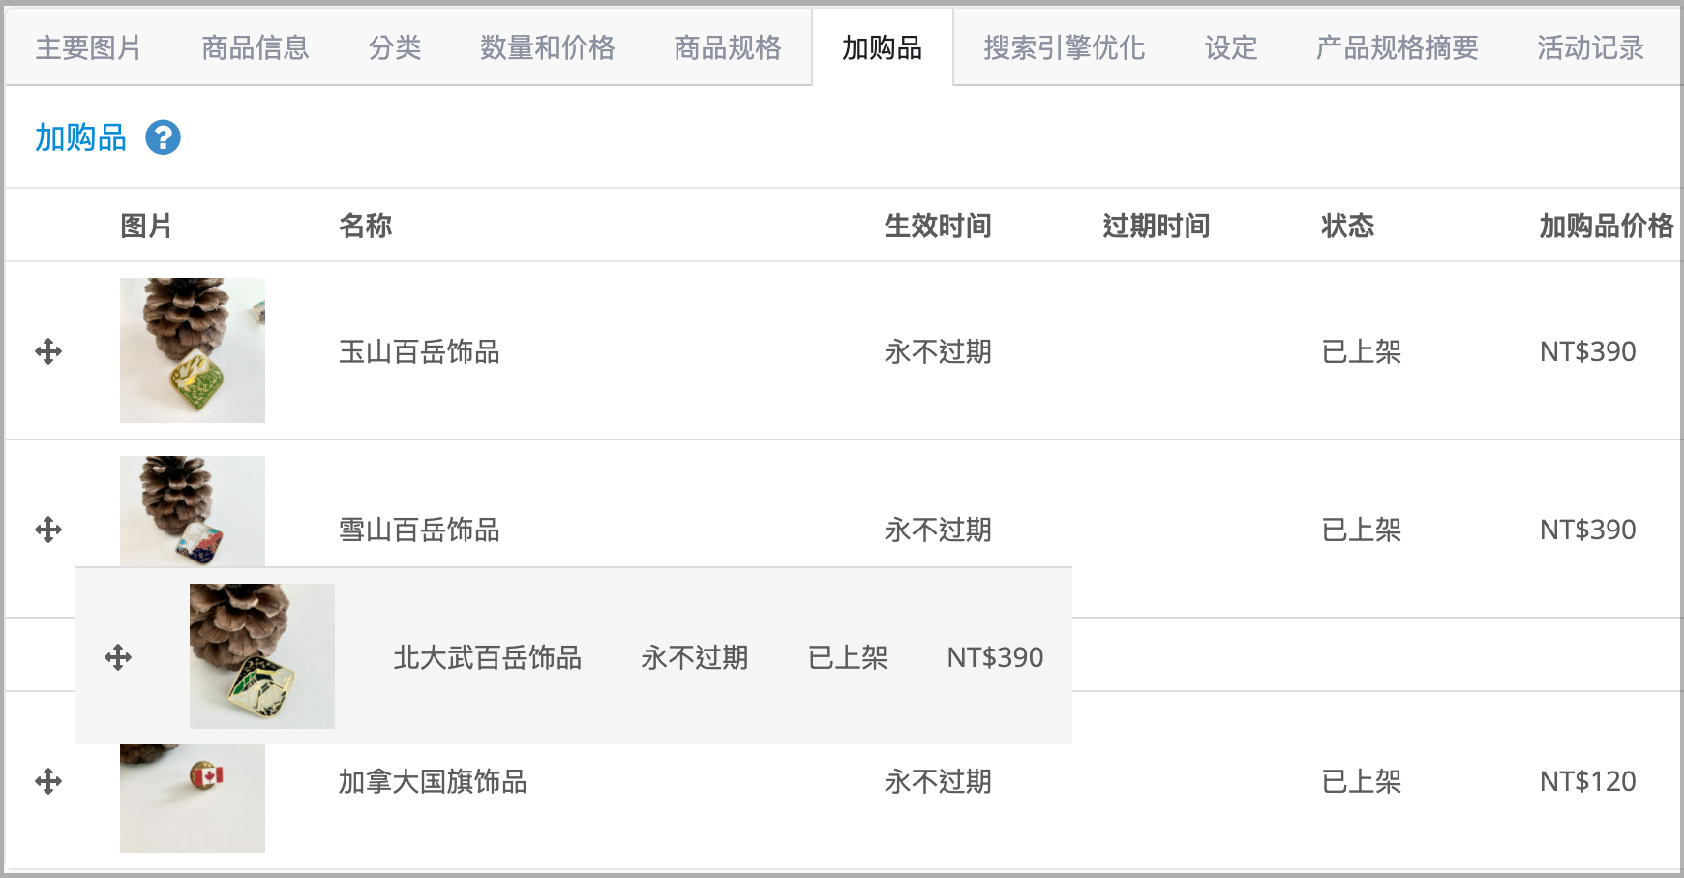Click the 玉山百岳饰品 product name
The height and width of the screenshot is (878, 1684).
[419, 351]
